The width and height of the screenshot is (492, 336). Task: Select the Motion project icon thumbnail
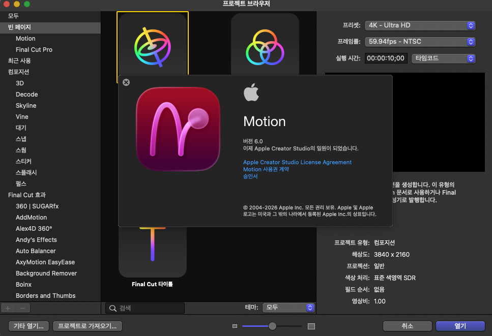click(152, 46)
